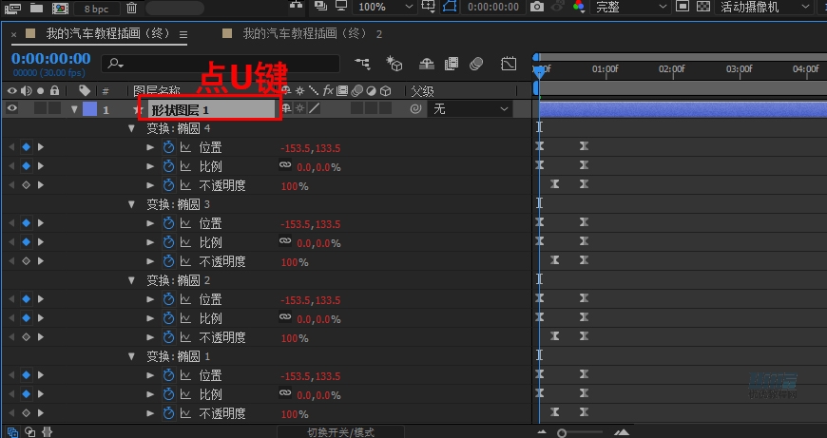
Task: Open the parent dropdown showing 无
Action: pyautogui.click(x=470, y=109)
